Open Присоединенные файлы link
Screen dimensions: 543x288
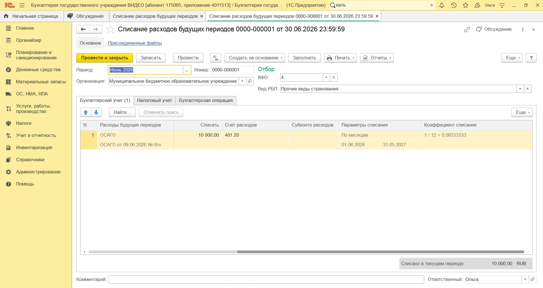135,43
